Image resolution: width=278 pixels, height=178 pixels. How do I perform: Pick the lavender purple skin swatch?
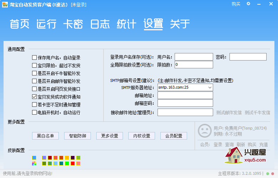click(x=44, y=158)
